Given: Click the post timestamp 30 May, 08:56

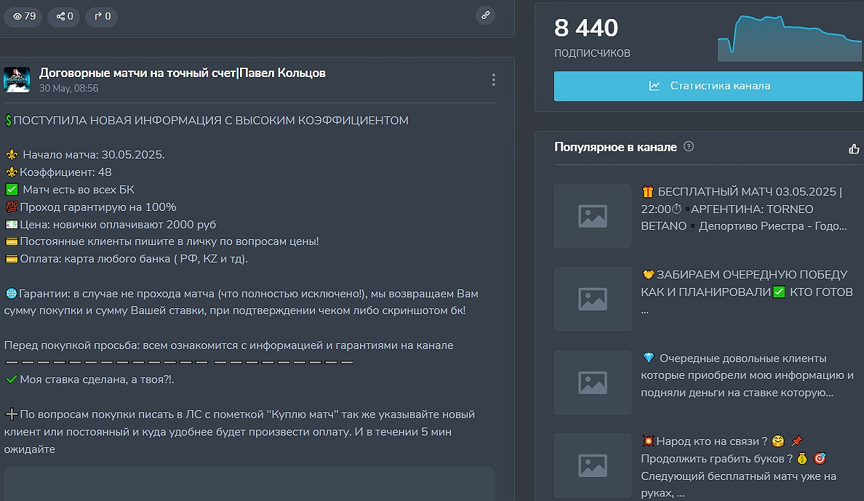Looking at the screenshot, I should point(68,89).
